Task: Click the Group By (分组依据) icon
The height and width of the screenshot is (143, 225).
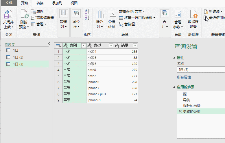Action: tap(112, 14)
